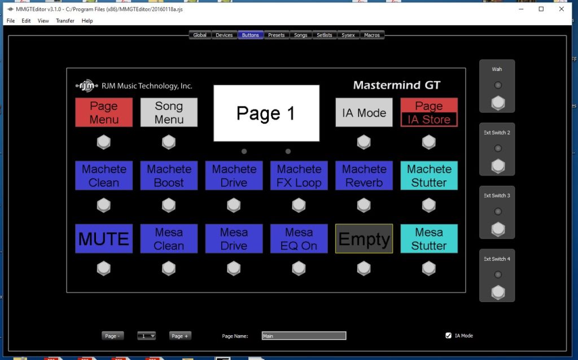Open the Transfer menu
The height and width of the screenshot is (360, 578).
pos(65,21)
